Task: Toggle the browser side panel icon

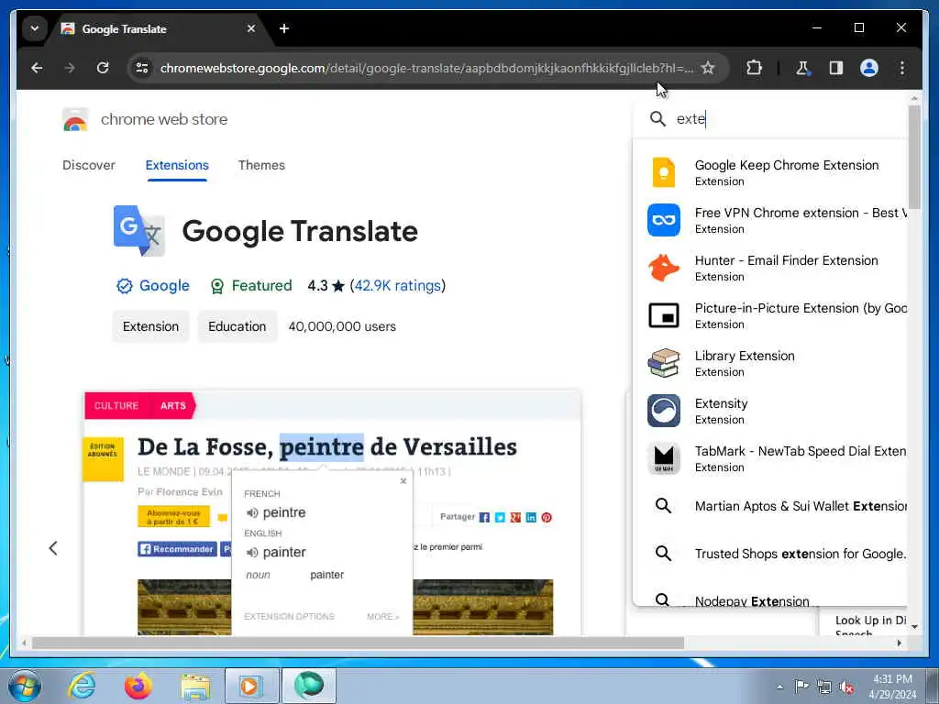Action: click(836, 68)
